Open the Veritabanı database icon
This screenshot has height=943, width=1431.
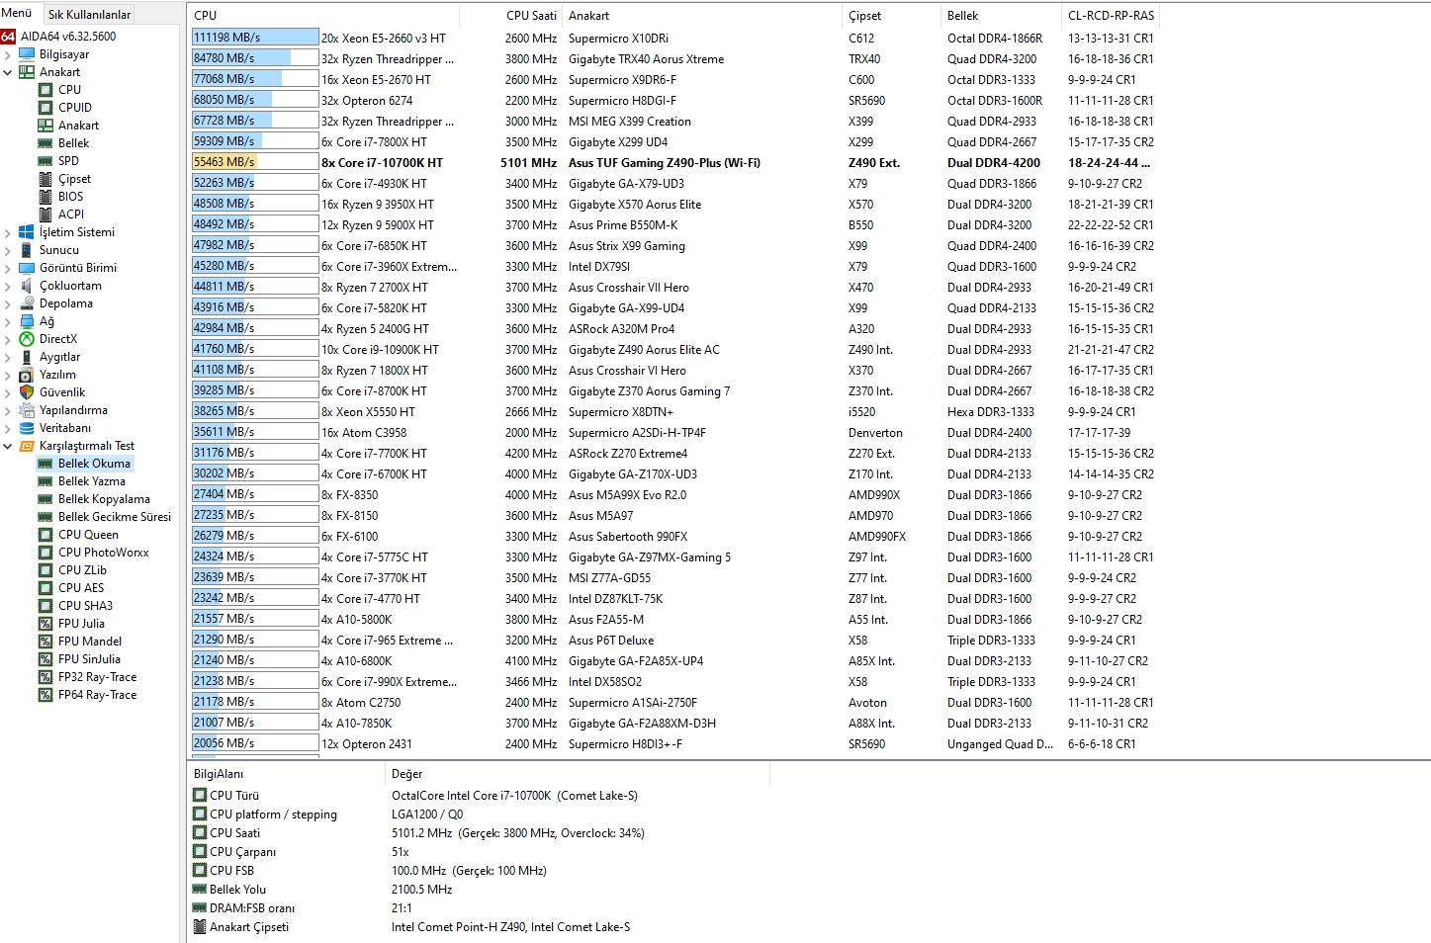pos(27,428)
